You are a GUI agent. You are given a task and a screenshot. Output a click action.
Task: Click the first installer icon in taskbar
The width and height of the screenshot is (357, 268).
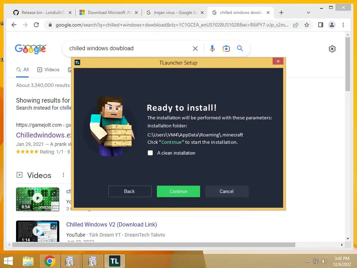pos(70,261)
